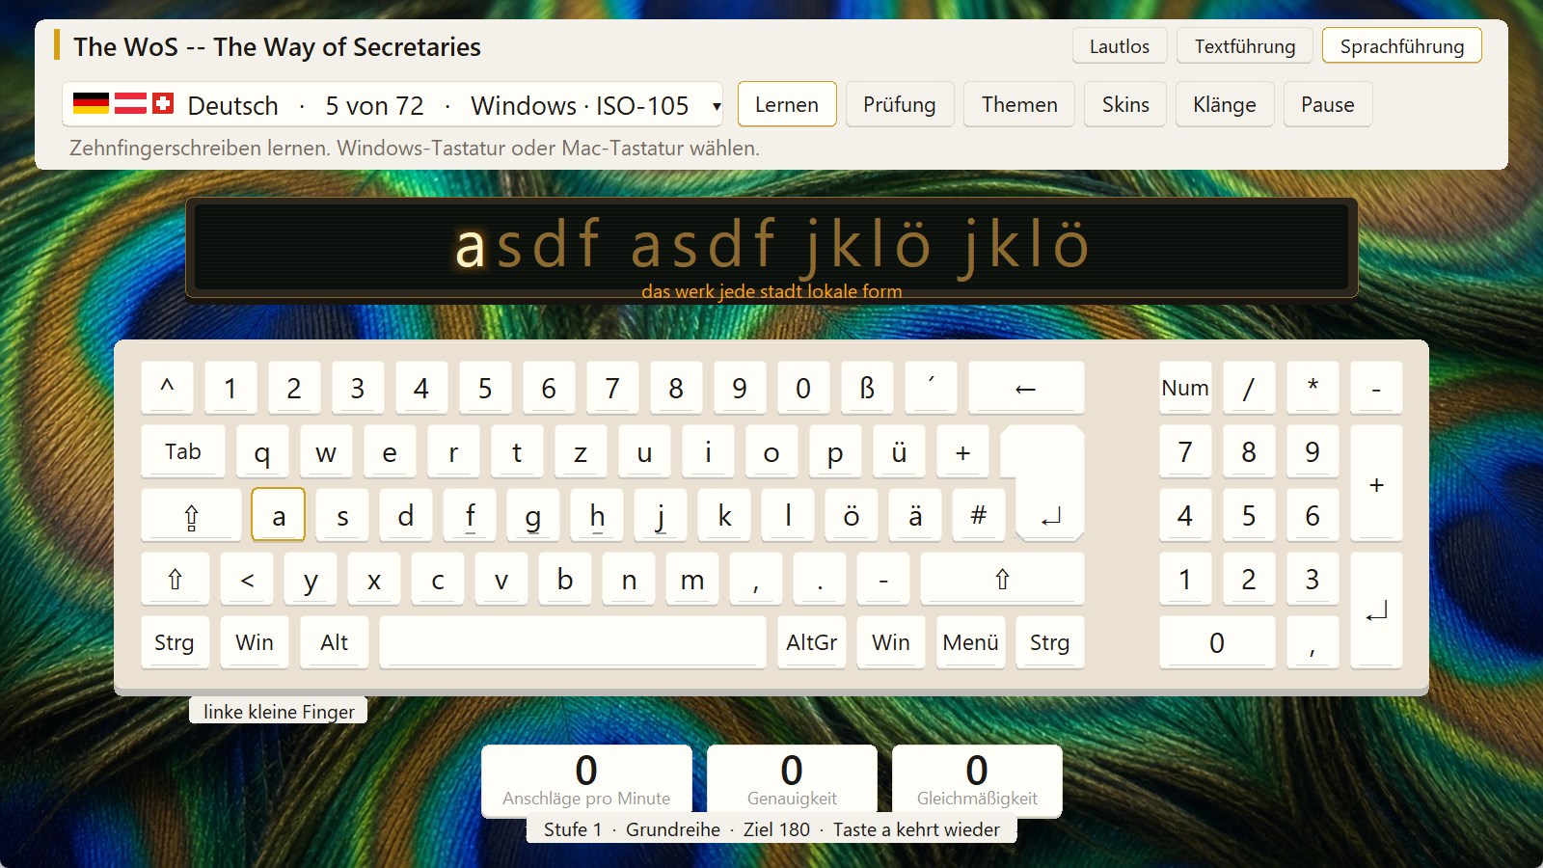Click the Pause button

pos(1328,104)
